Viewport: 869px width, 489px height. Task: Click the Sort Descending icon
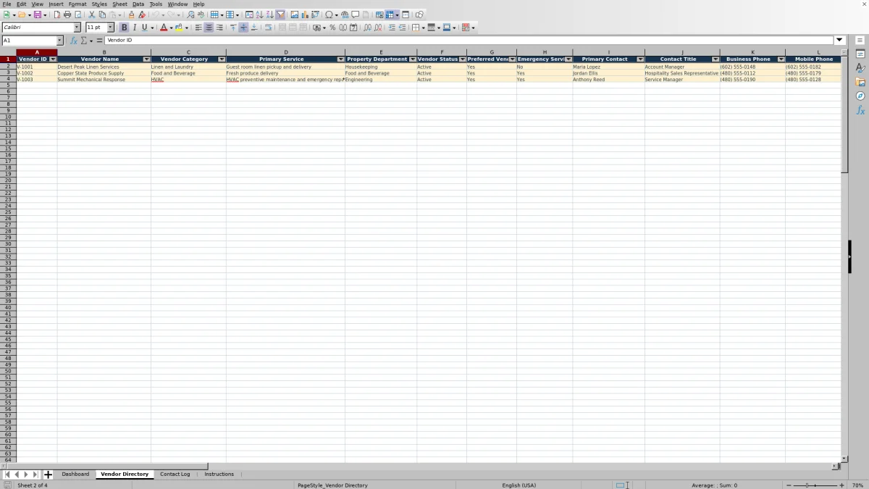click(x=269, y=14)
